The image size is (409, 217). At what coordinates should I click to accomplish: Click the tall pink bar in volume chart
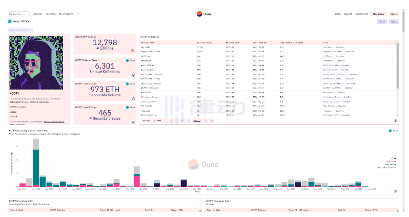point(137,181)
